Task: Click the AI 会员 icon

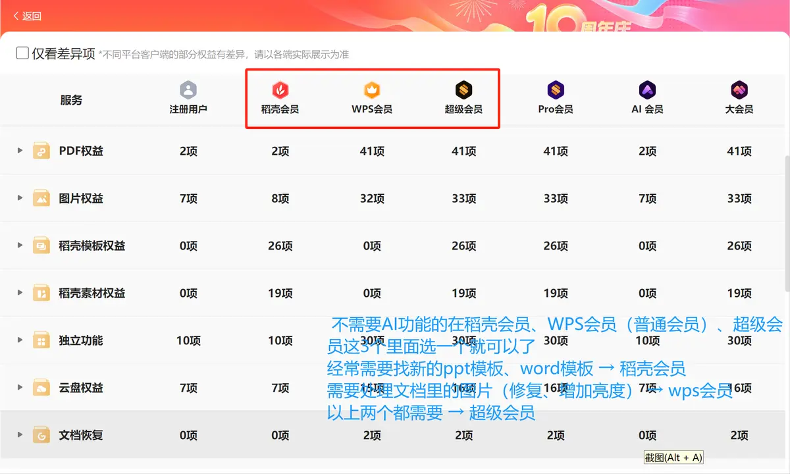Action: pos(647,90)
